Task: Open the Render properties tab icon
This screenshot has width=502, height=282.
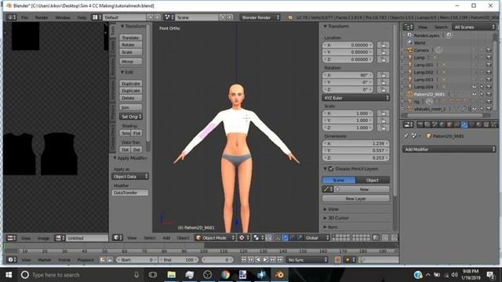Action: 420,125
